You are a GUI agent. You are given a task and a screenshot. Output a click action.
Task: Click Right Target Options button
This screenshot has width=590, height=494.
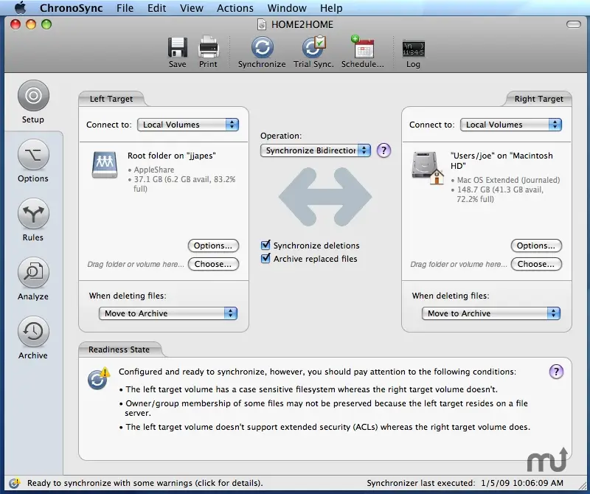(536, 246)
